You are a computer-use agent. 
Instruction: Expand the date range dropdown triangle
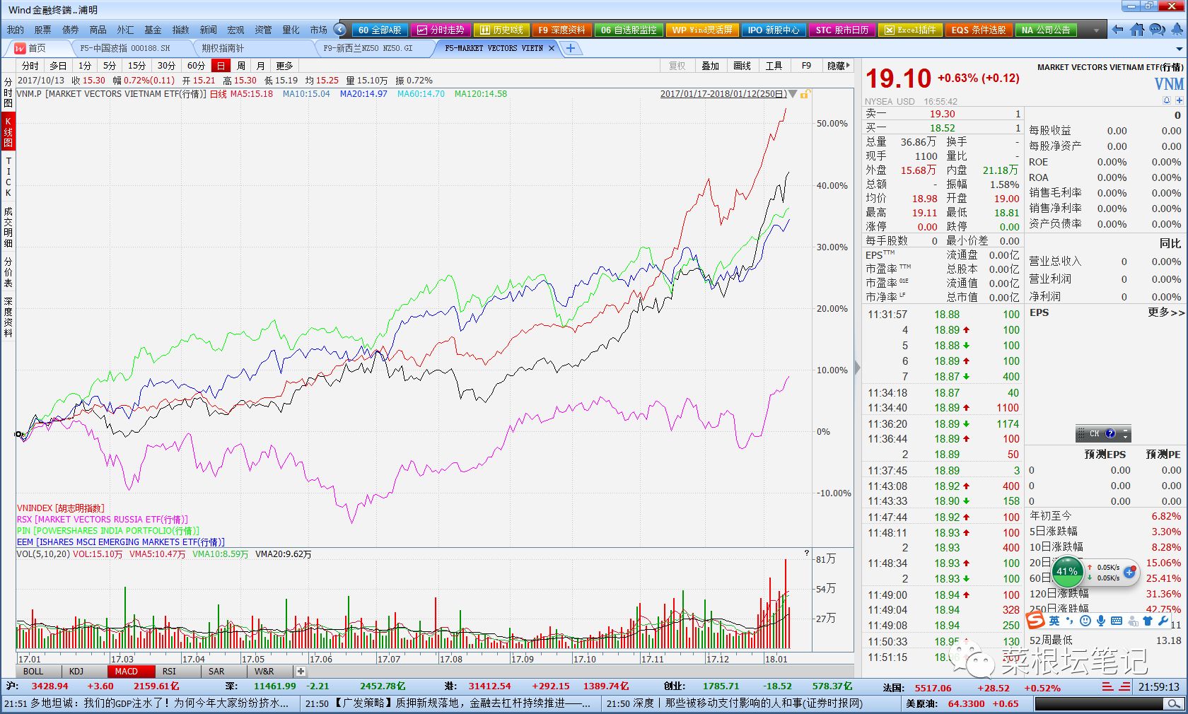pyautogui.click(x=793, y=94)
